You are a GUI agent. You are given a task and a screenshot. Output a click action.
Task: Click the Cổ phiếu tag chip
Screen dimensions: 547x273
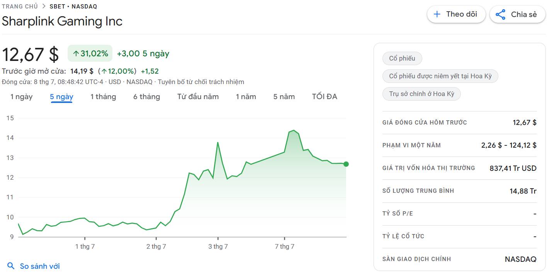(x=402, y=58)
